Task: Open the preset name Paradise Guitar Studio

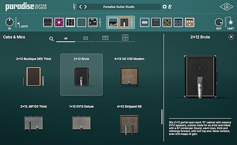Action: tap(119, 7)
